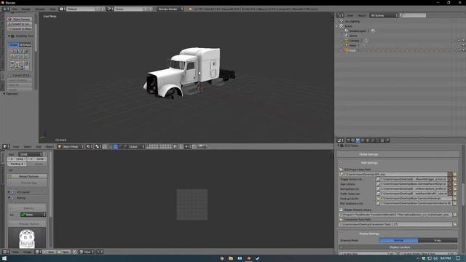Expand the Baking panel
Screen dimensions: 466x262
(9, 198)
